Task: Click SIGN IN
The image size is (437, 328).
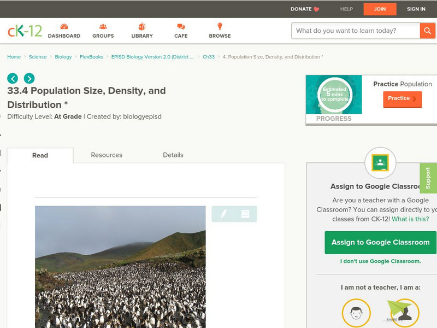Action: pos(416,9)
